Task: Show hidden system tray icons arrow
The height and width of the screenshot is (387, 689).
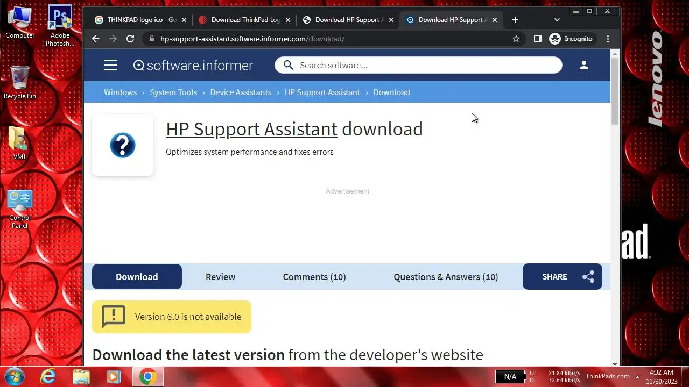Action: pyautogui.click(x=637, y=377)
